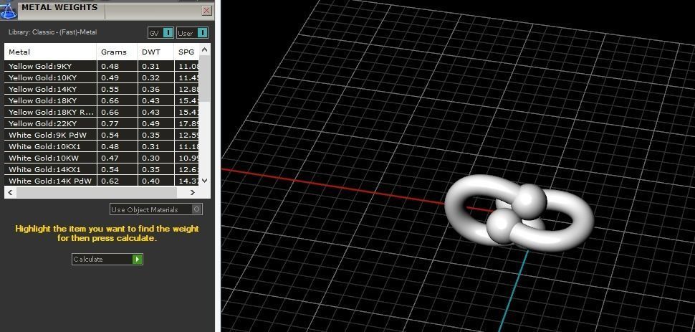Click the vertical scrollbar thumb of table

[x=204, y=79]
